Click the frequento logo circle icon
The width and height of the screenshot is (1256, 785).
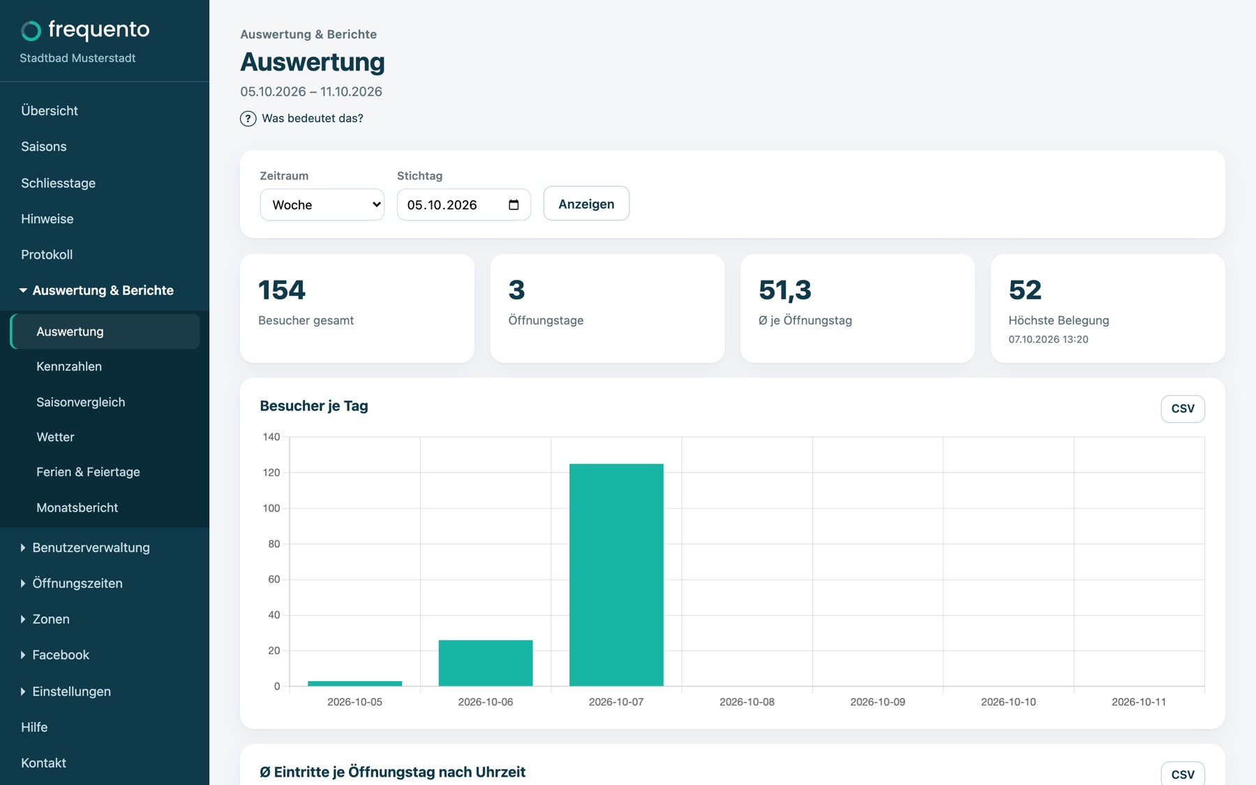pos(31,31)
